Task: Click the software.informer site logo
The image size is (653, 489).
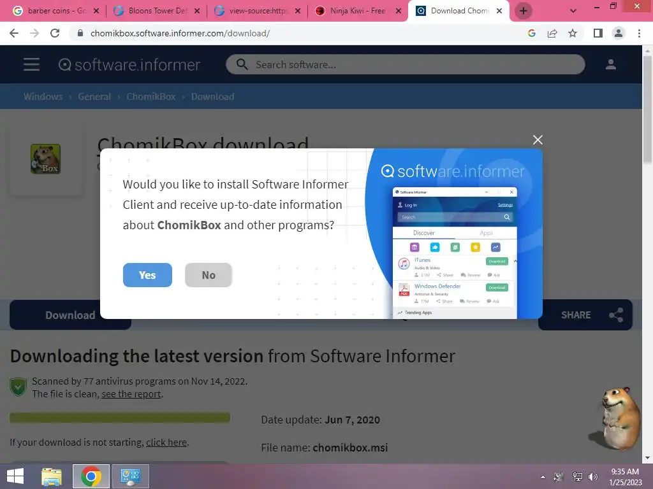Action: [129, 64]
